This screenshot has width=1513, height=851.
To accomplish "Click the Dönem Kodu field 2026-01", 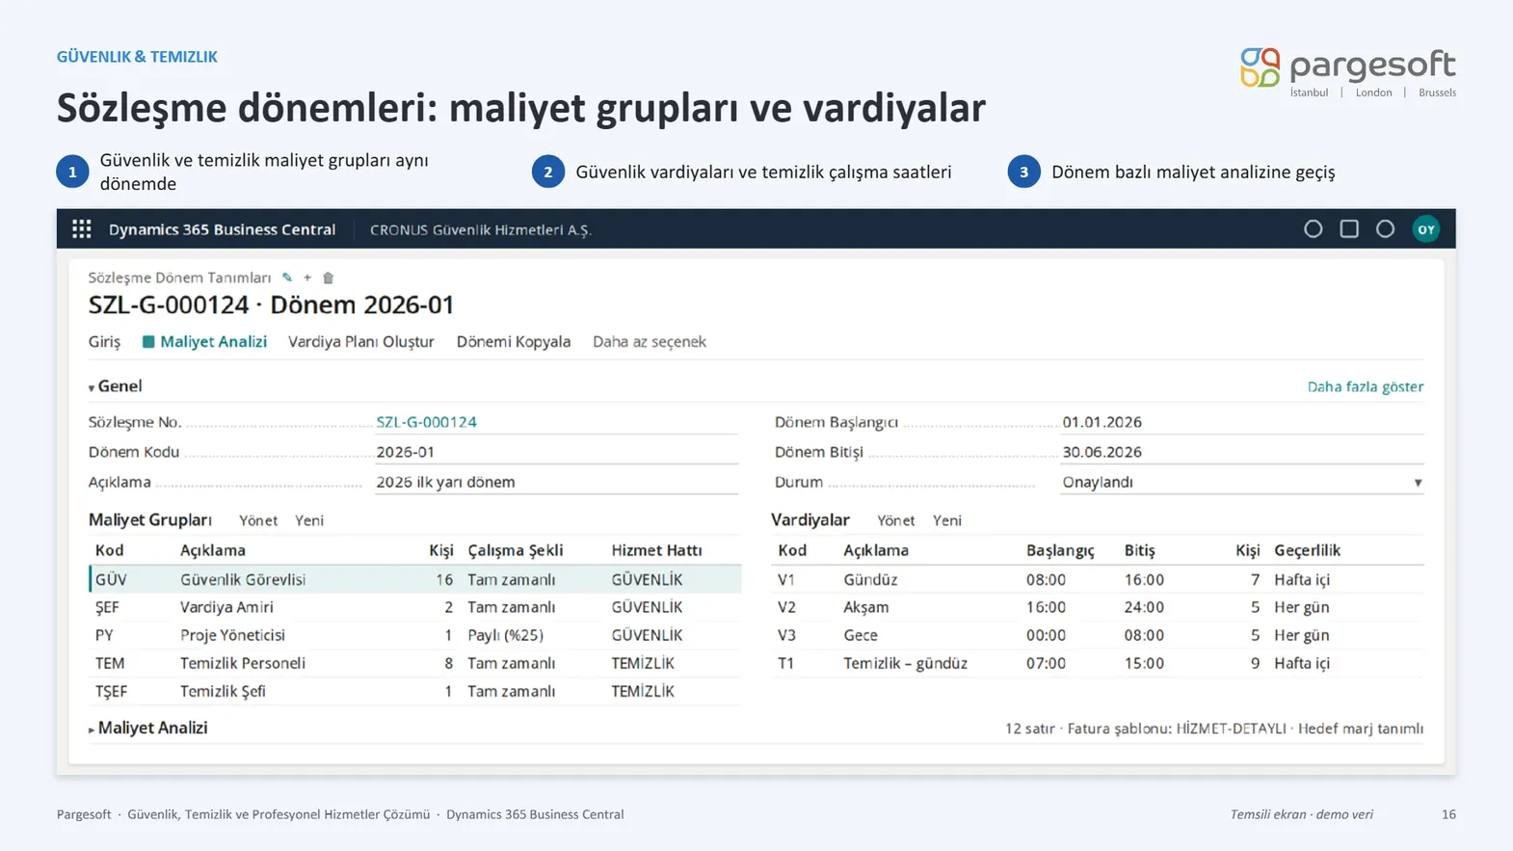I will coord(556,452).
